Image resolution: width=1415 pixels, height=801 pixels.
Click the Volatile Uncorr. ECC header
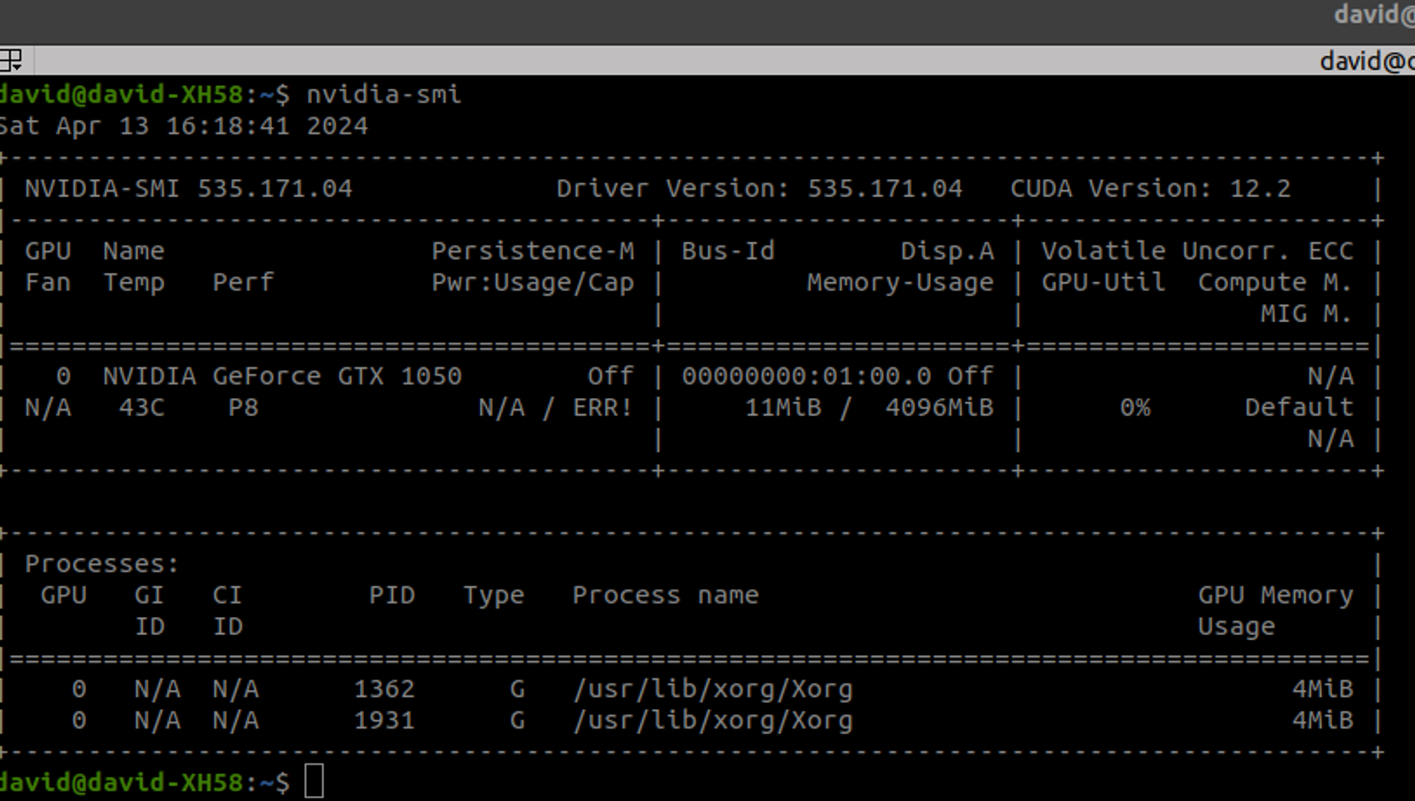1198,251
